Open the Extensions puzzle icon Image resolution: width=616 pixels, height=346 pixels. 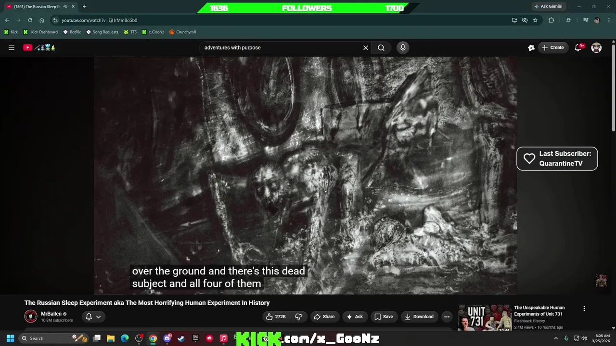coord(551,20)
